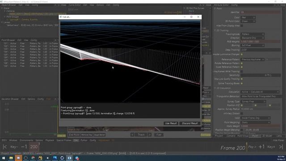Switch to the Lens tab
Image resolution: width=286 pixels, height=161 pixels.
(x=279, y=136)
